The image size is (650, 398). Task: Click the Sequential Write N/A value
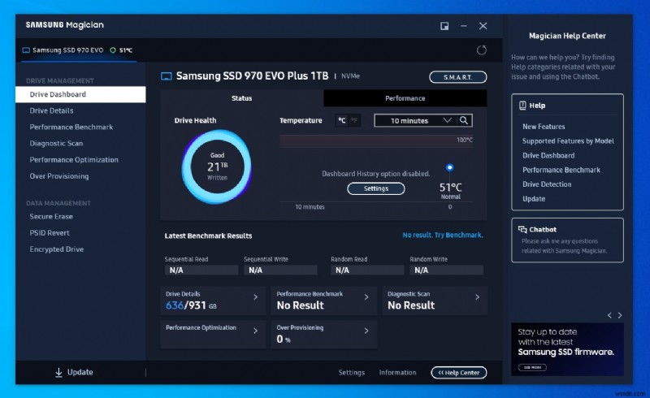tap(280, 270)
